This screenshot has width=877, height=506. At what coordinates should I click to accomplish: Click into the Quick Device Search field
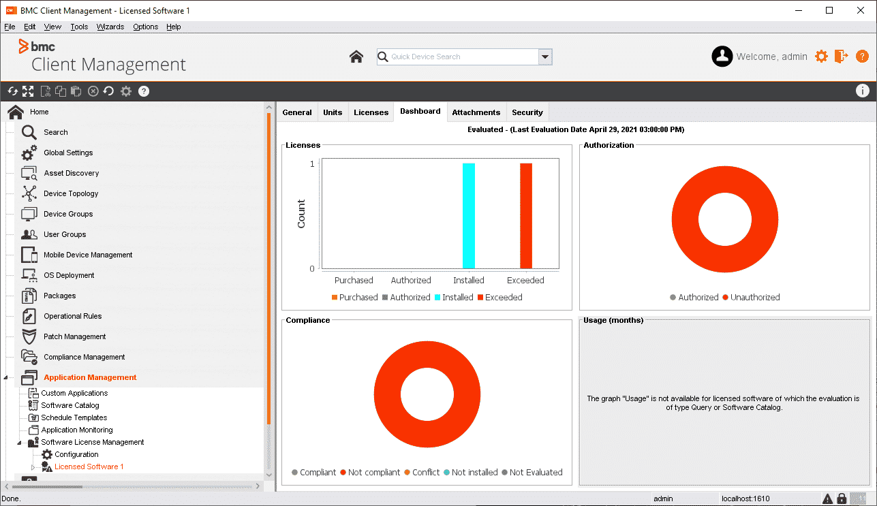(463, 57)
